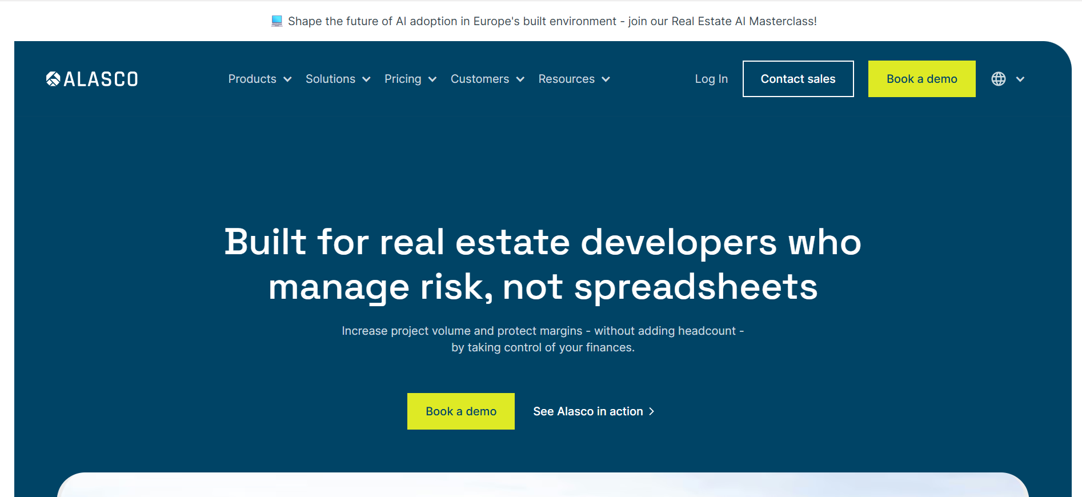Click the Alasco logo

(92, 79)
